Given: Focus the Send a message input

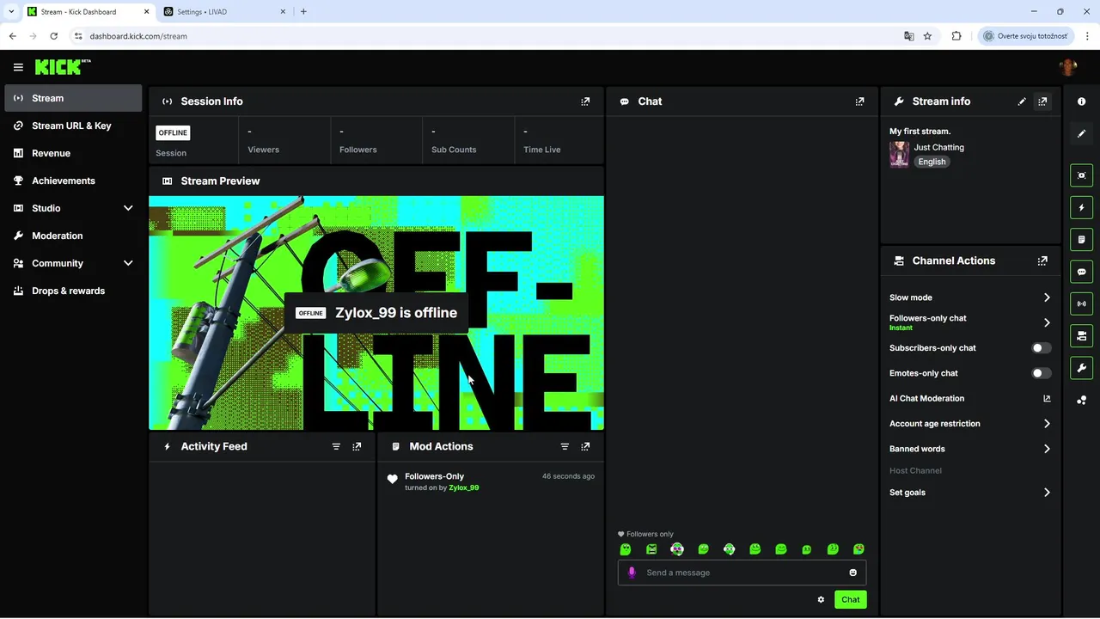Looking at the screenshot, I should pyautogui.click(x=743, y=573).
